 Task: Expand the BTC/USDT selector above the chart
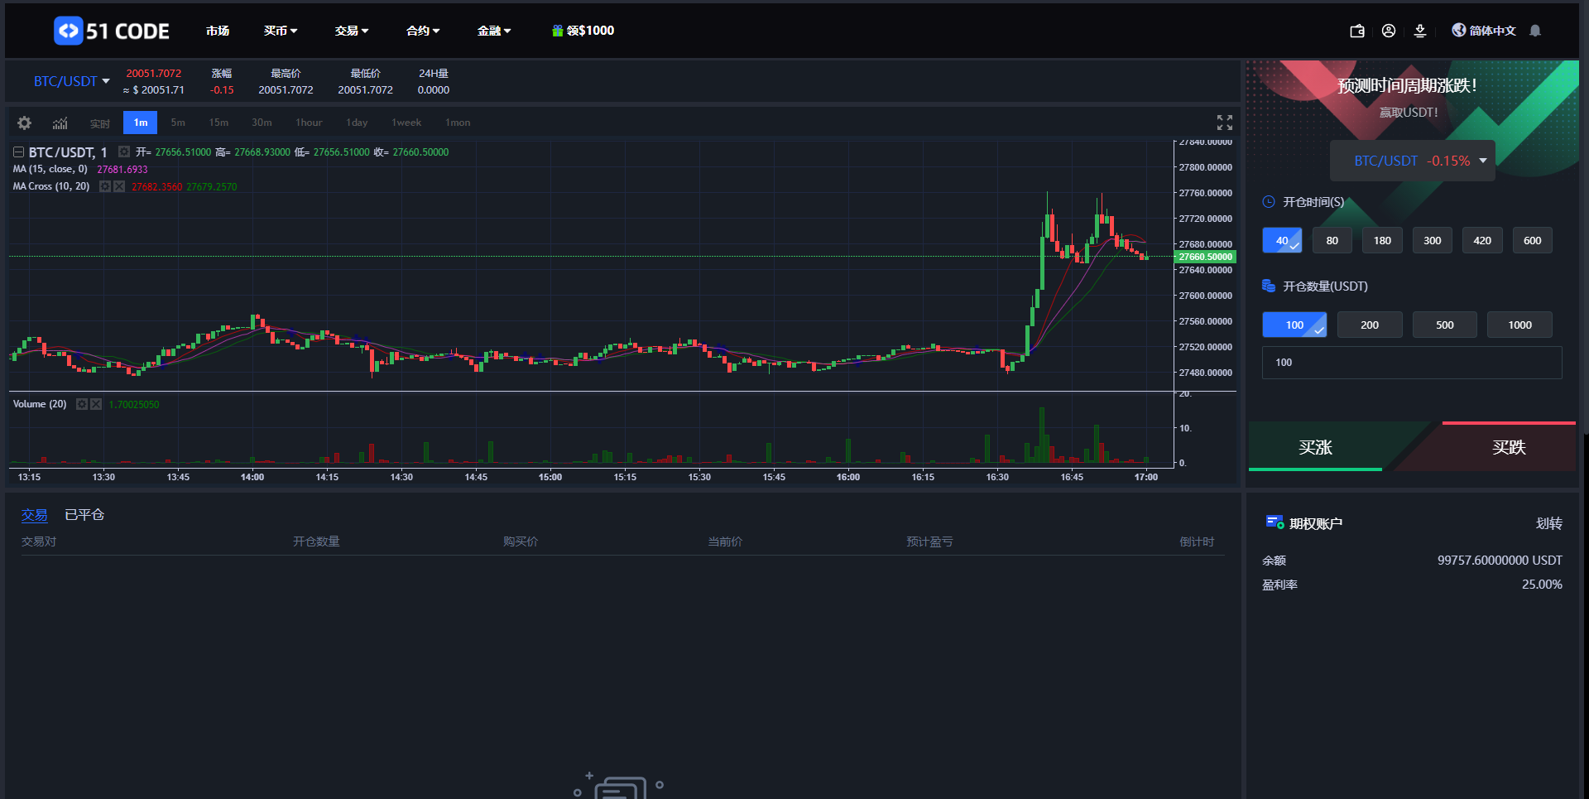tap(71, 81)
